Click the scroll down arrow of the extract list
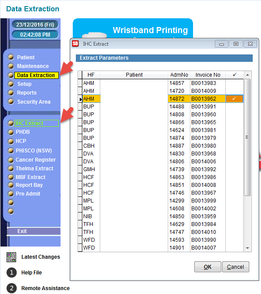261x294 pixels. [247, 248]
